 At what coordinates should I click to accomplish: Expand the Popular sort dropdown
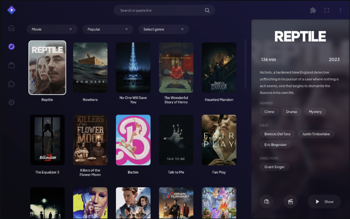click(108, 29)
